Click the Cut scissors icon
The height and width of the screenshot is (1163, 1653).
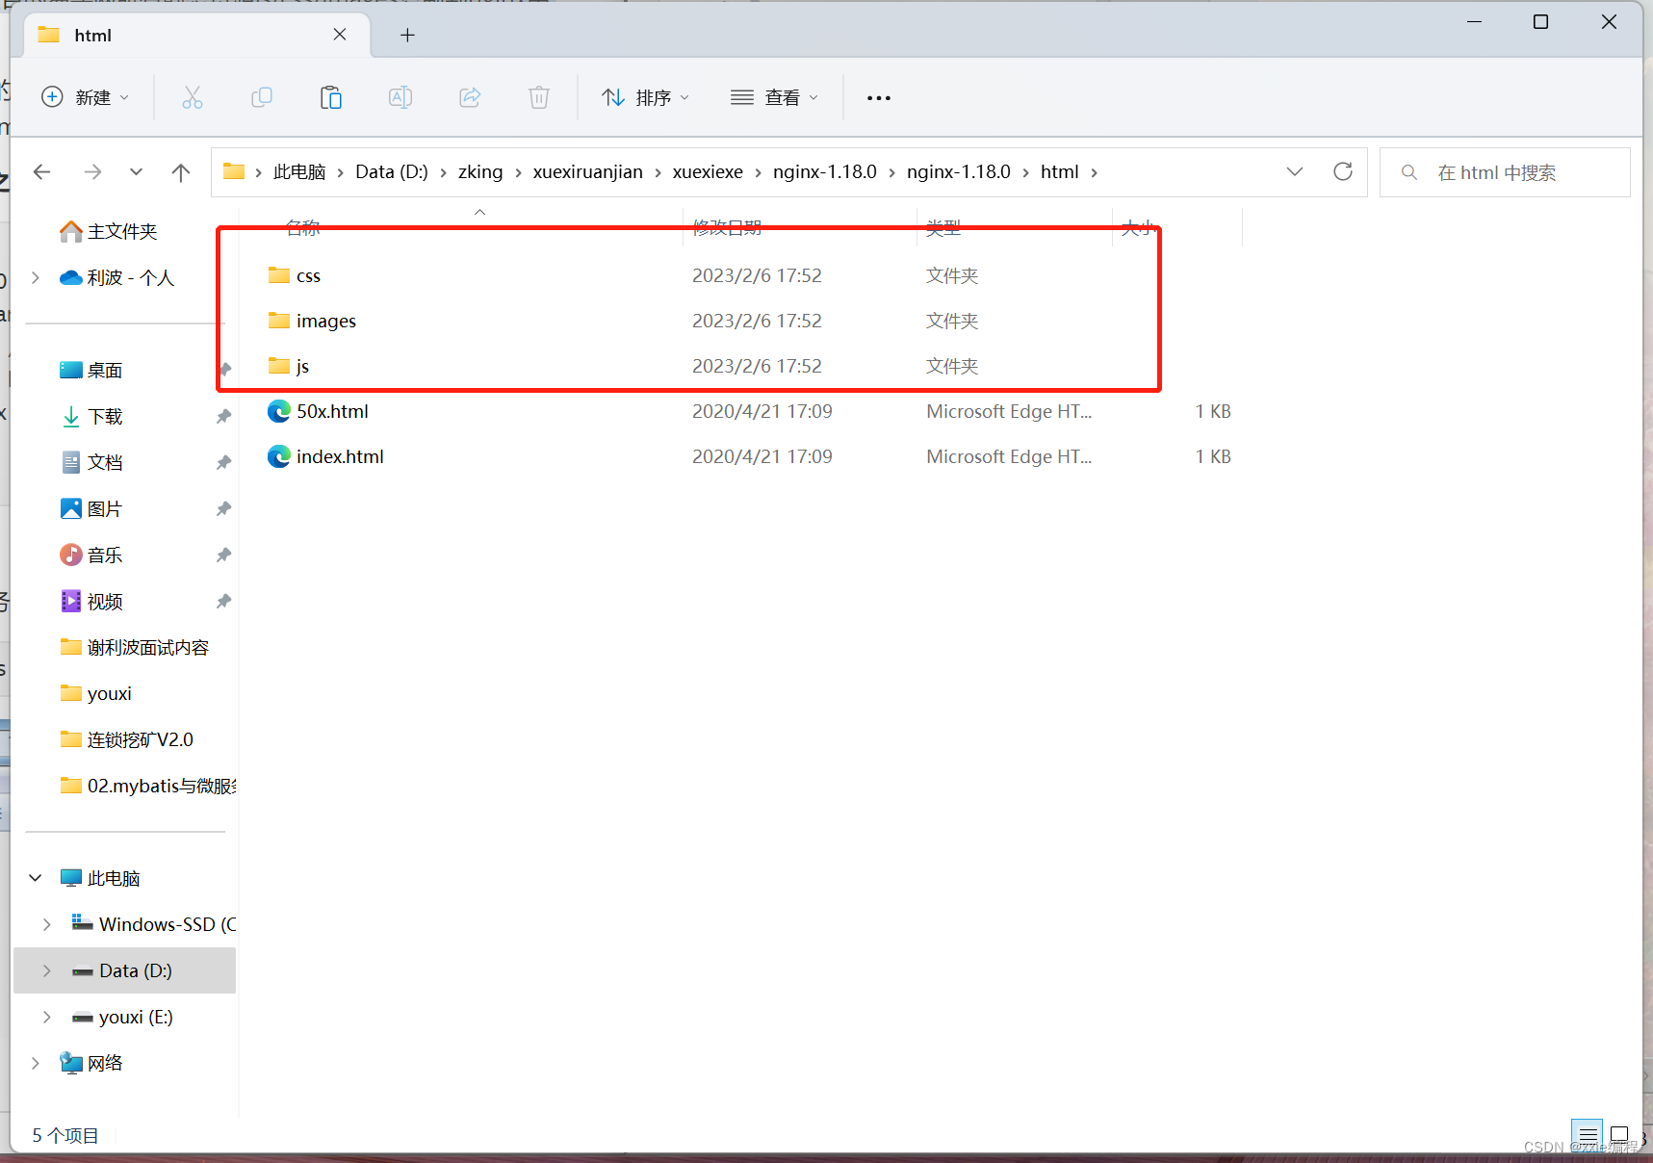pos(193,97)
